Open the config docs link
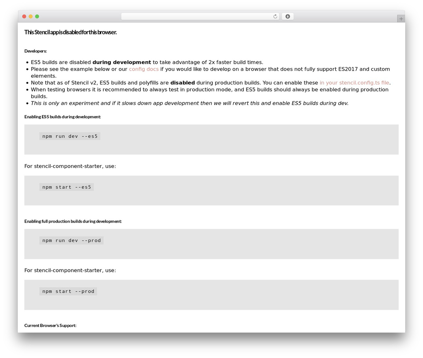This screenshot has height=358, width=423. pyautogui.click(x=144, y=69)
